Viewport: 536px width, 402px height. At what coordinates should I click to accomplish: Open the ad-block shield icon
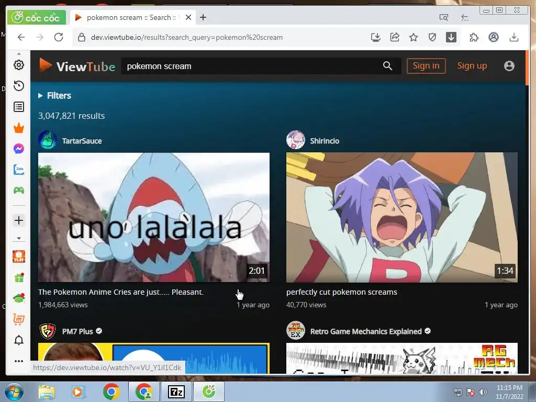point(432,37)
